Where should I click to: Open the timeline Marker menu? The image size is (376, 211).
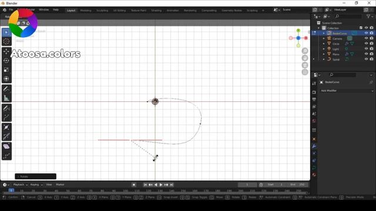pyautogui.click(x=60, y=185)
